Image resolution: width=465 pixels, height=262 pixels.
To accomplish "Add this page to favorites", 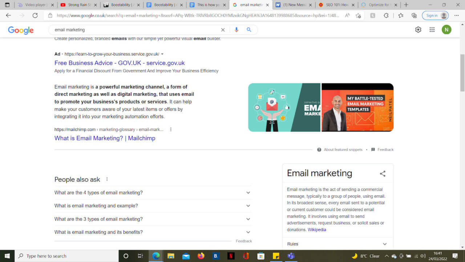I will tap(358, 16).
